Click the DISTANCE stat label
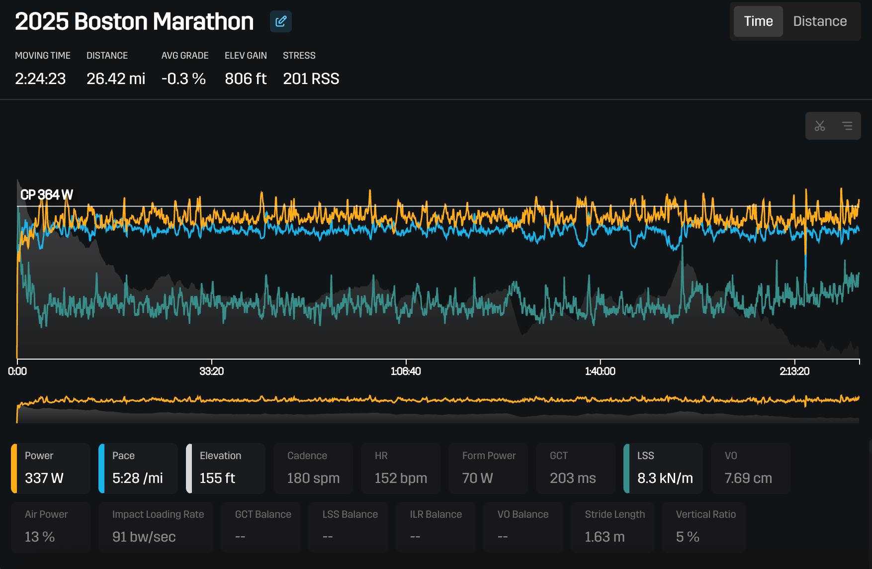872x569 pixels. 107,55
